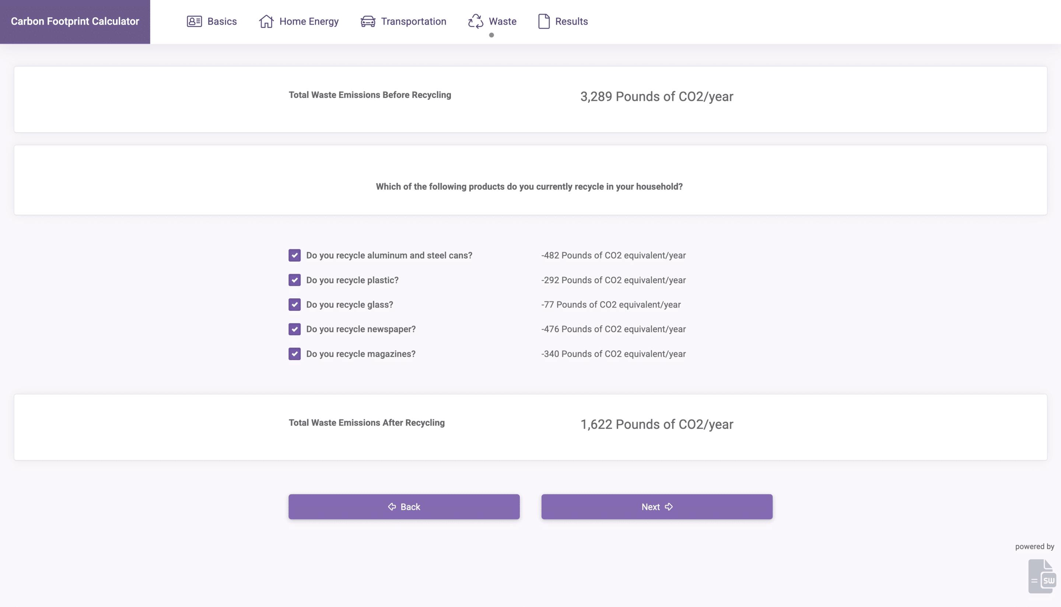Click the Waste recycling icon
The image size is (1061, 607).
475,21
